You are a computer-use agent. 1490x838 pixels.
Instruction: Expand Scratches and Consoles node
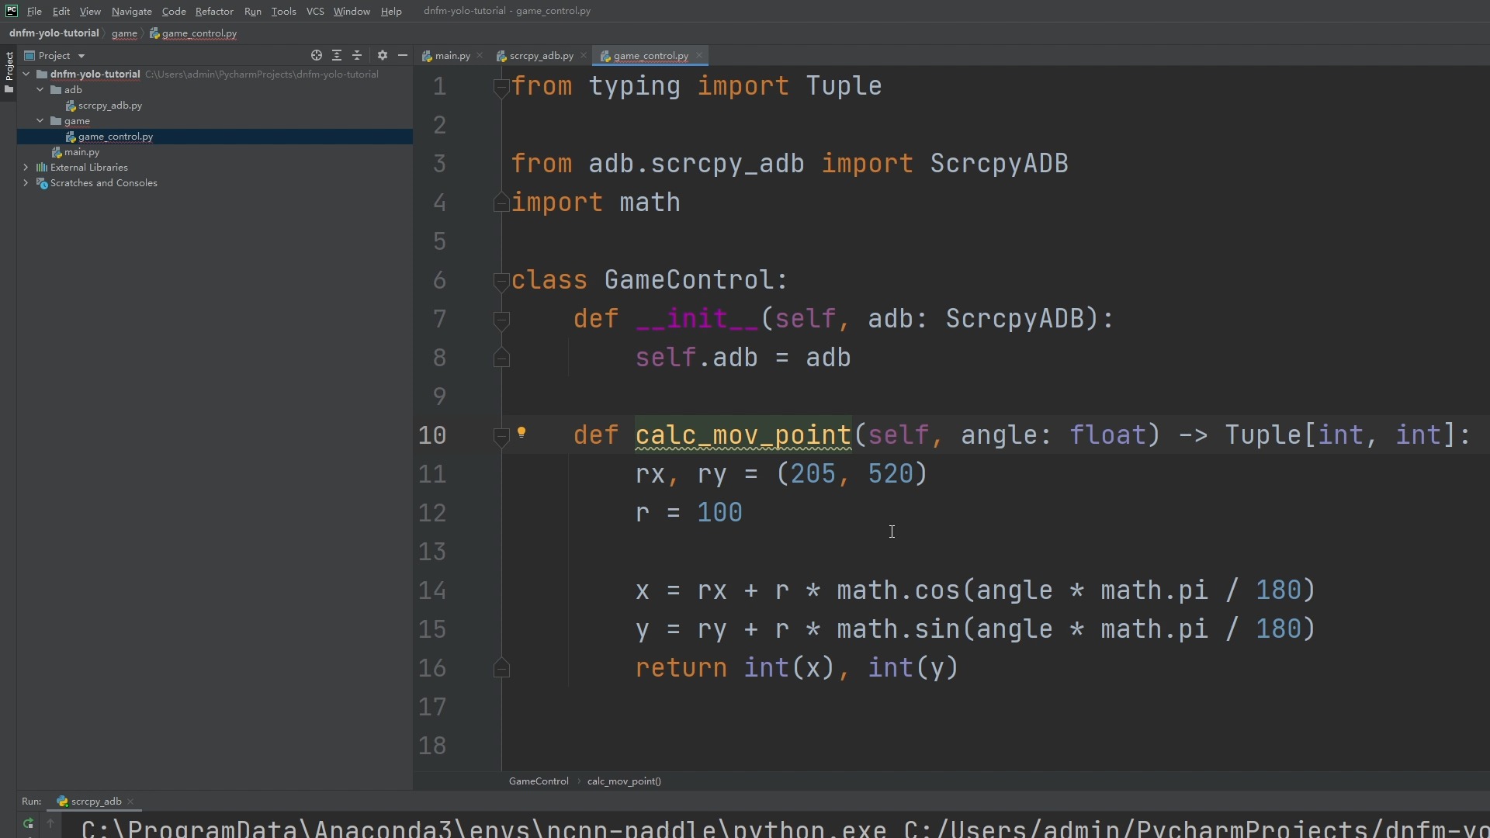(x=26, y=183)
